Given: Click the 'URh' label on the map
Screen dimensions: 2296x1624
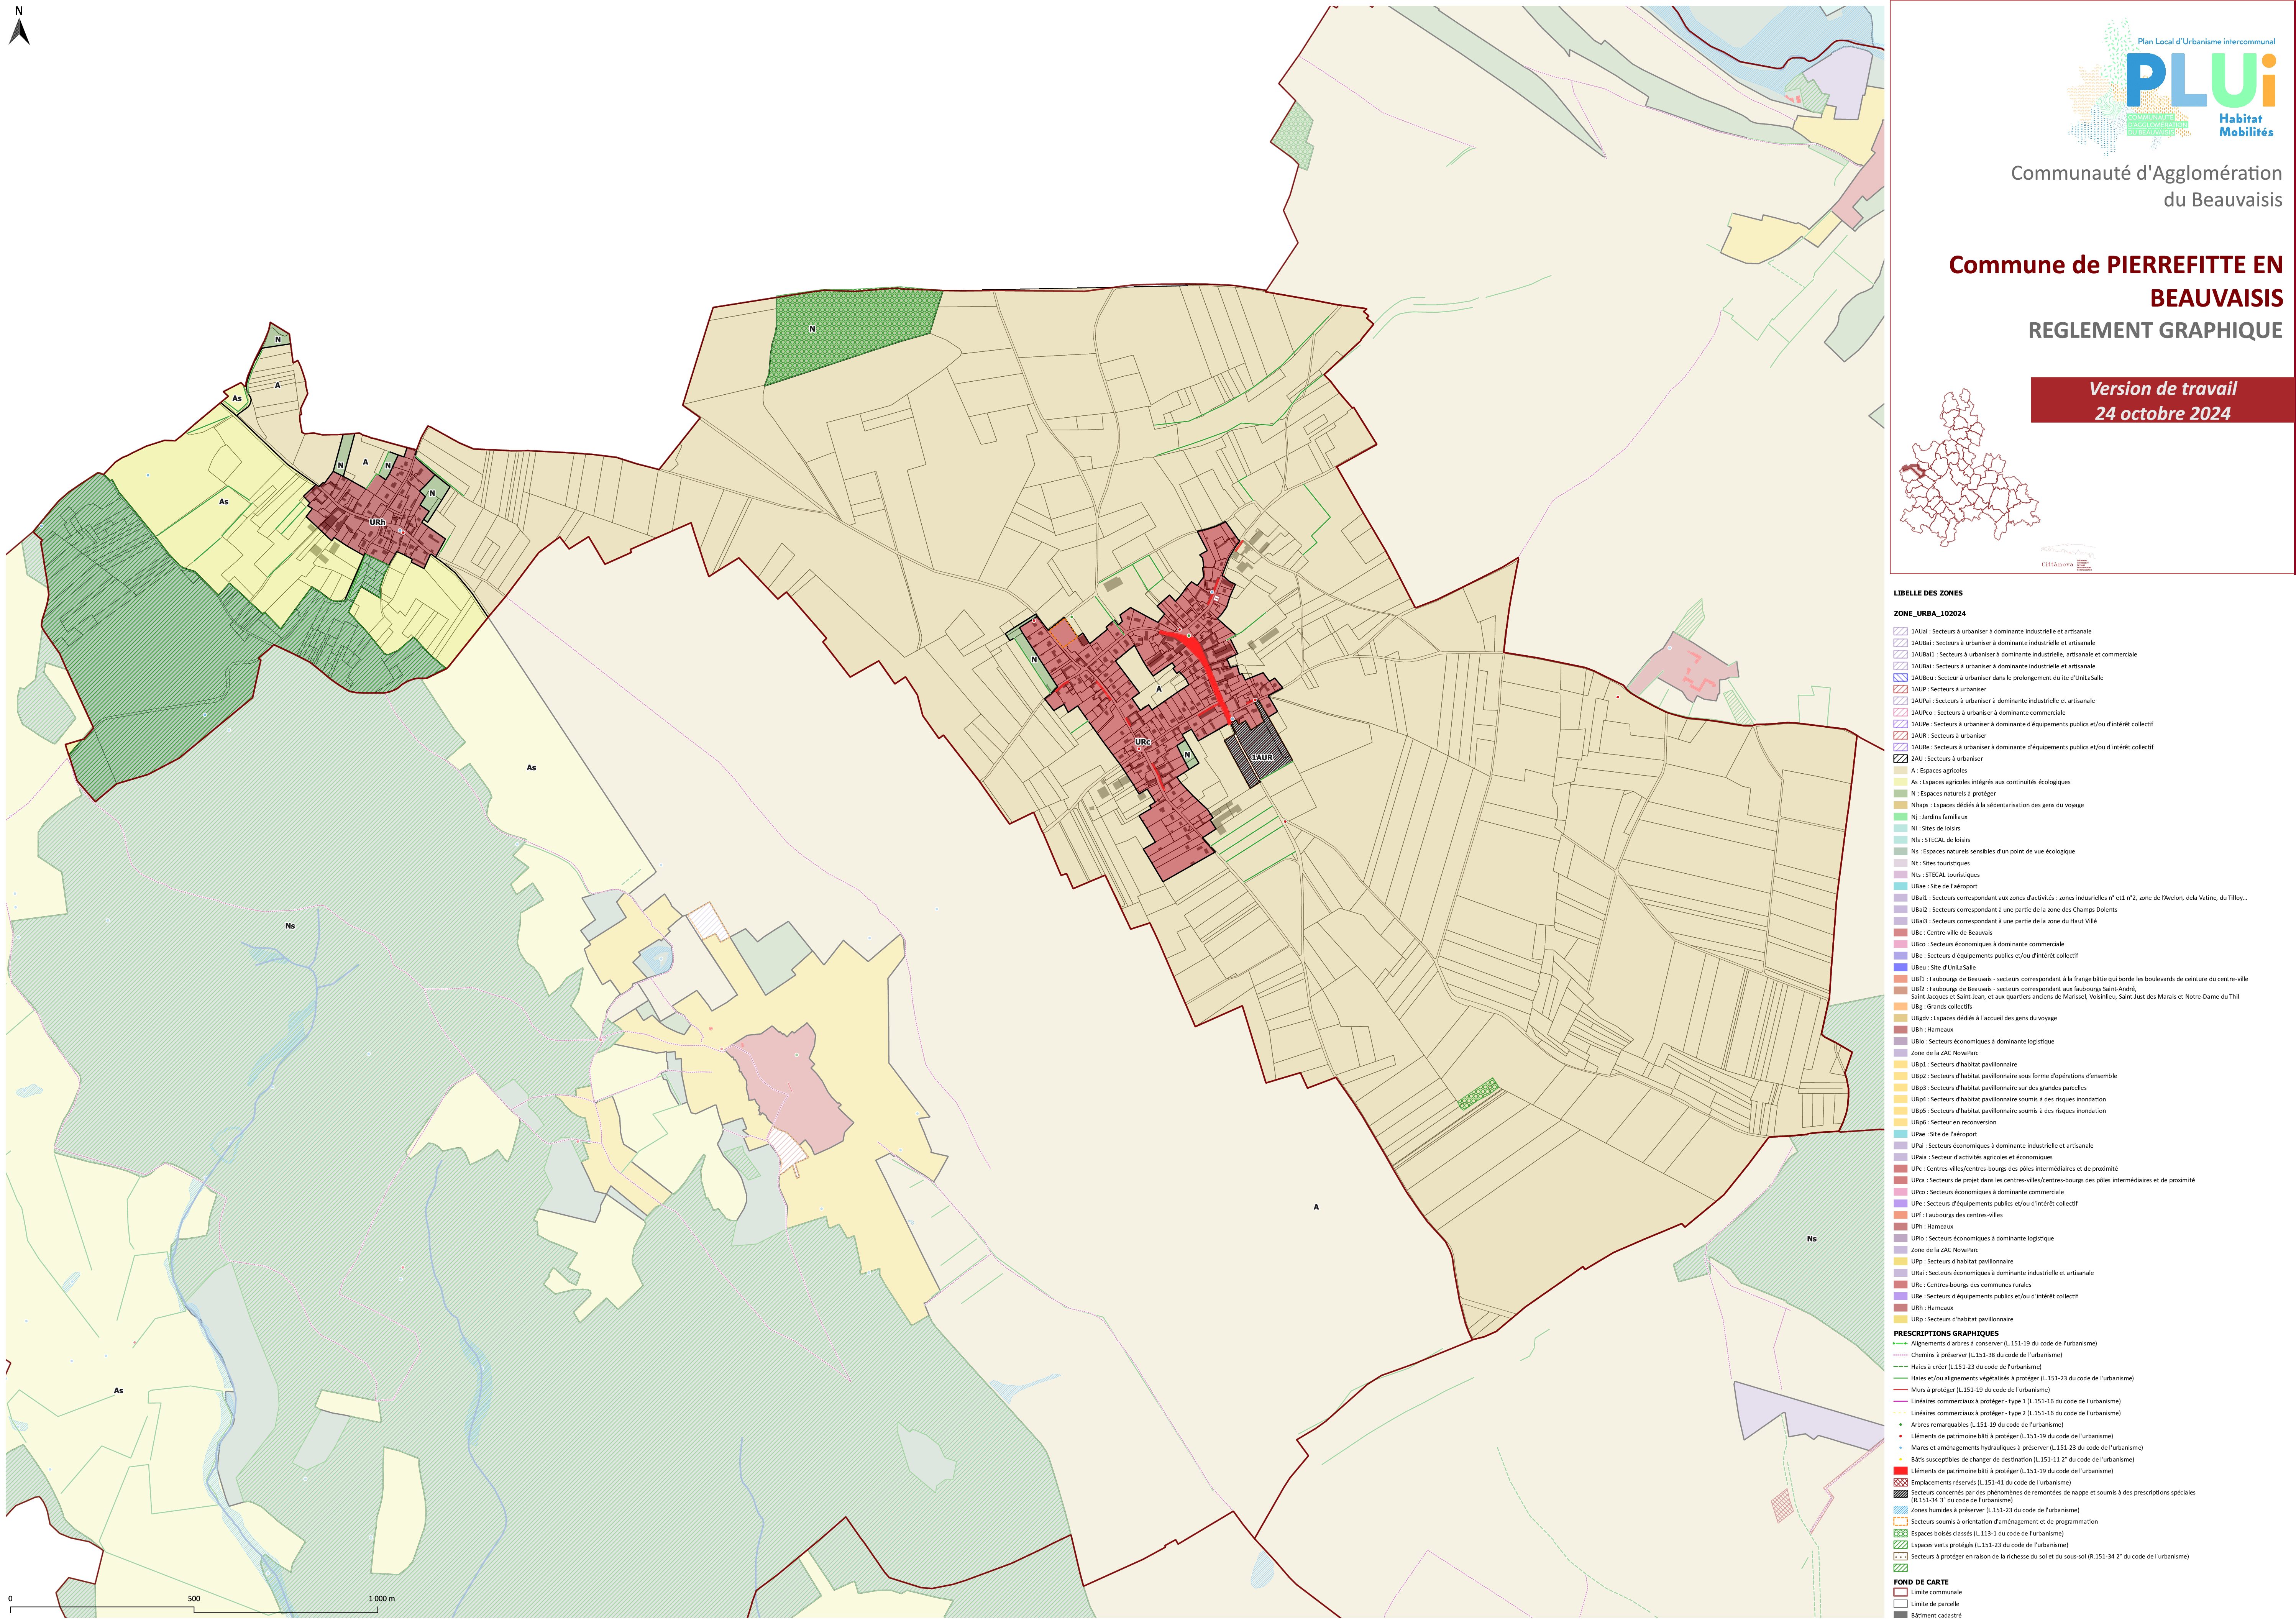Looking at the screenshot, I should point(377,523).
